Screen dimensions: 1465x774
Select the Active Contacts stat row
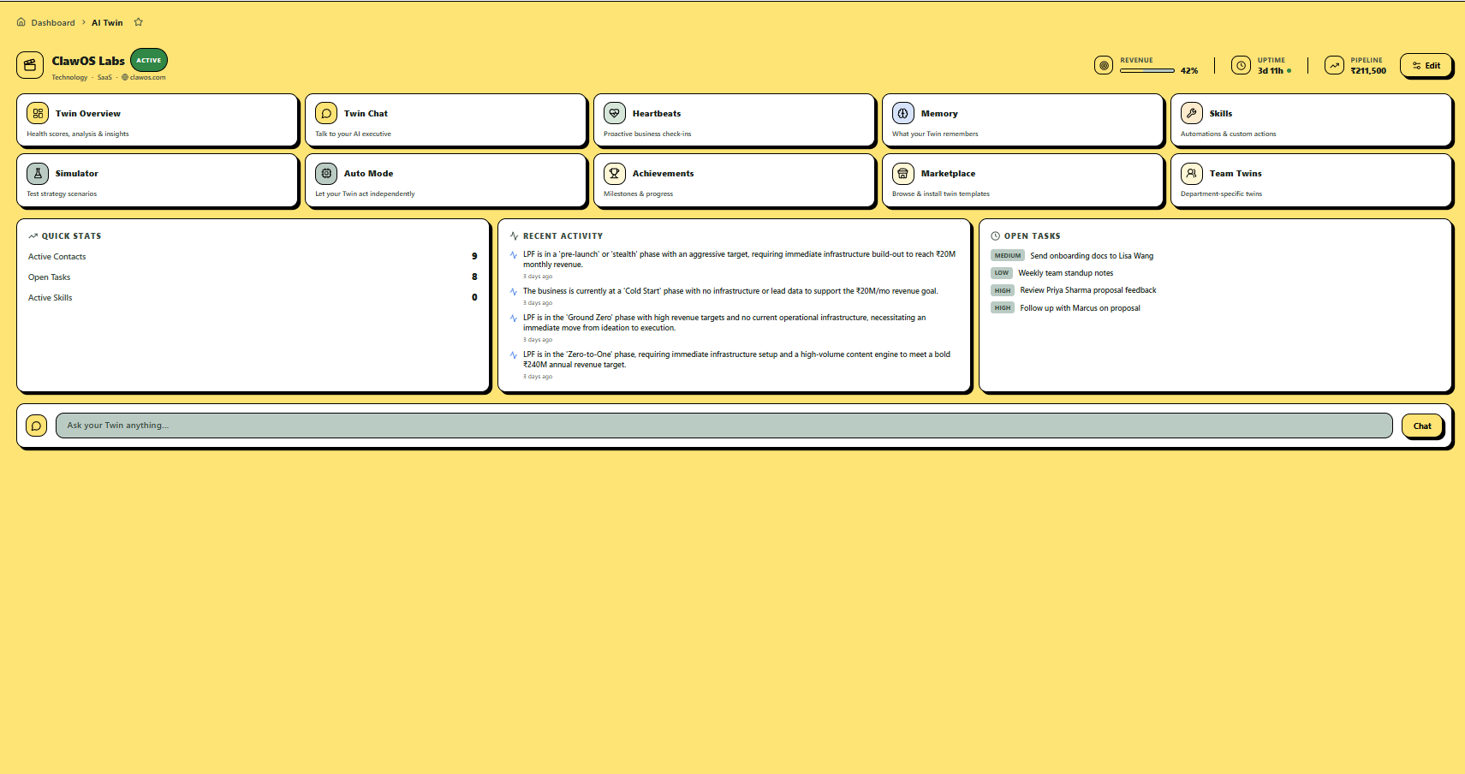tap(253, 257)
